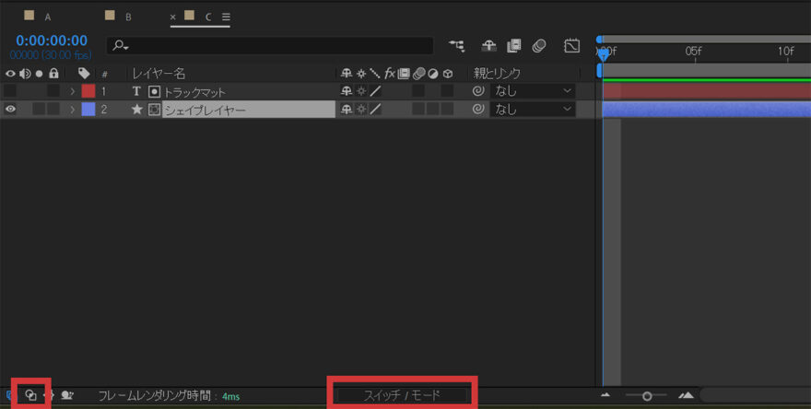Screen dimensions: 811x409
Task: Click in the layer search field
Action: click(x=270, y=46)
